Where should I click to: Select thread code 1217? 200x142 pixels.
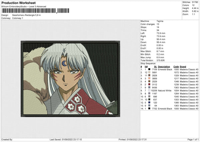tap(176, 78)
